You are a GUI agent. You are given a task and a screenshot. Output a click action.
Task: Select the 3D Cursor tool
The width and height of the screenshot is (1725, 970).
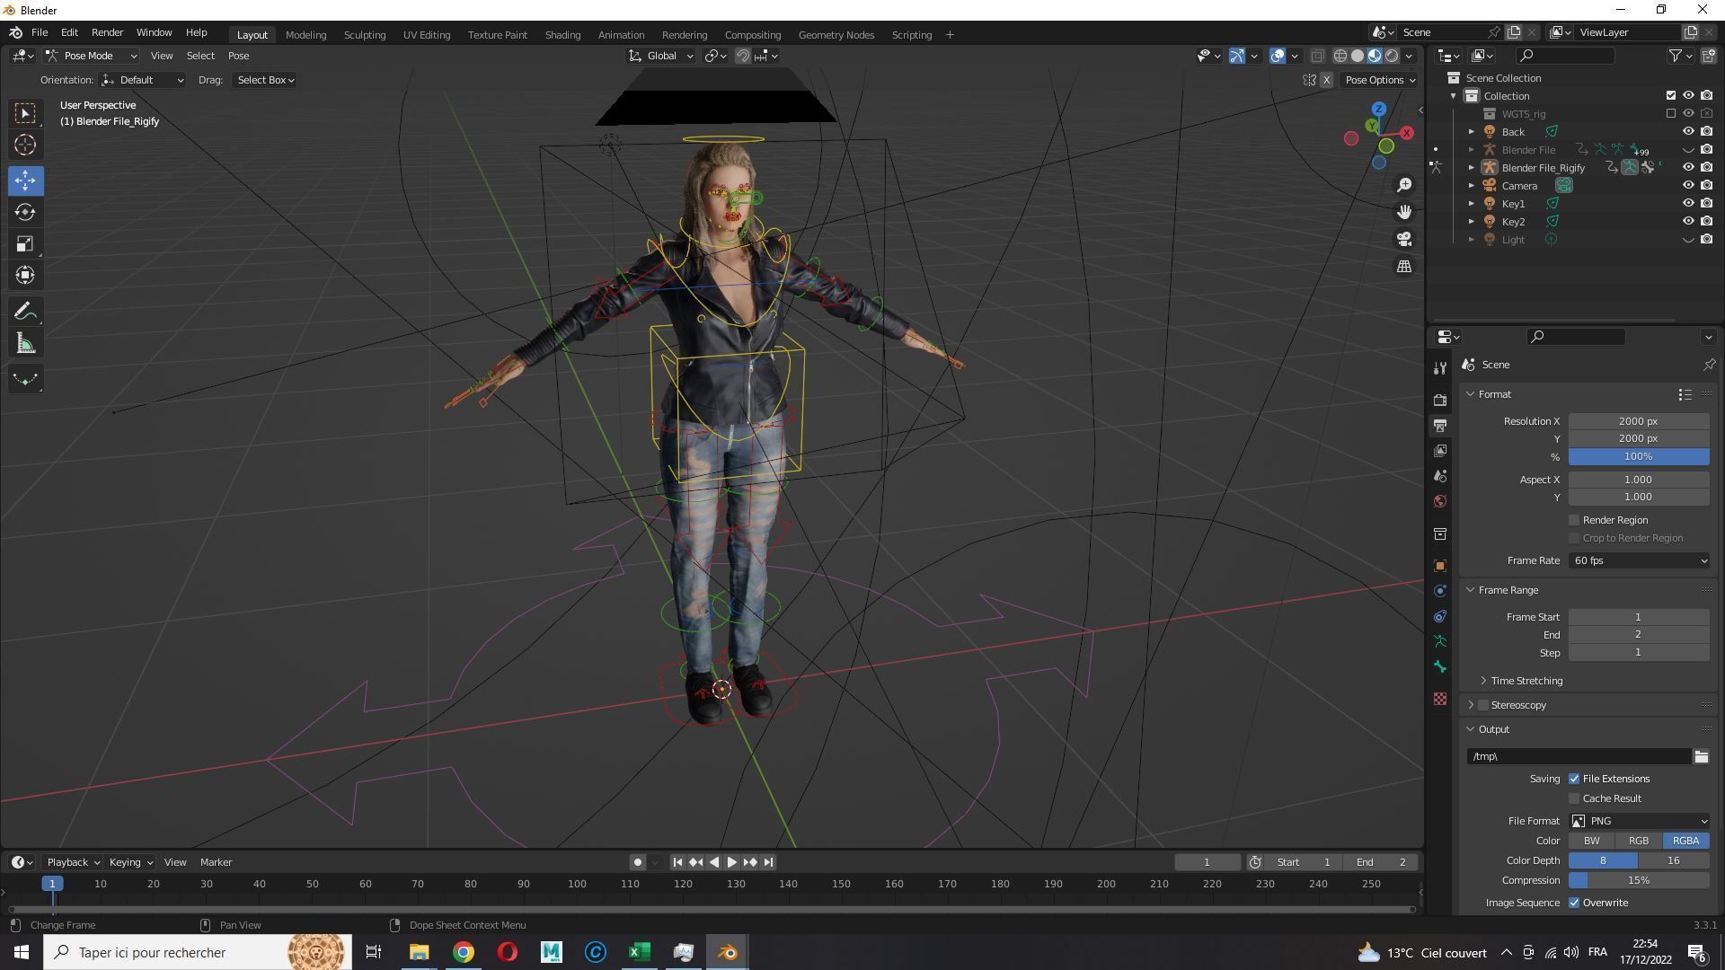click(x=25, y=145)
